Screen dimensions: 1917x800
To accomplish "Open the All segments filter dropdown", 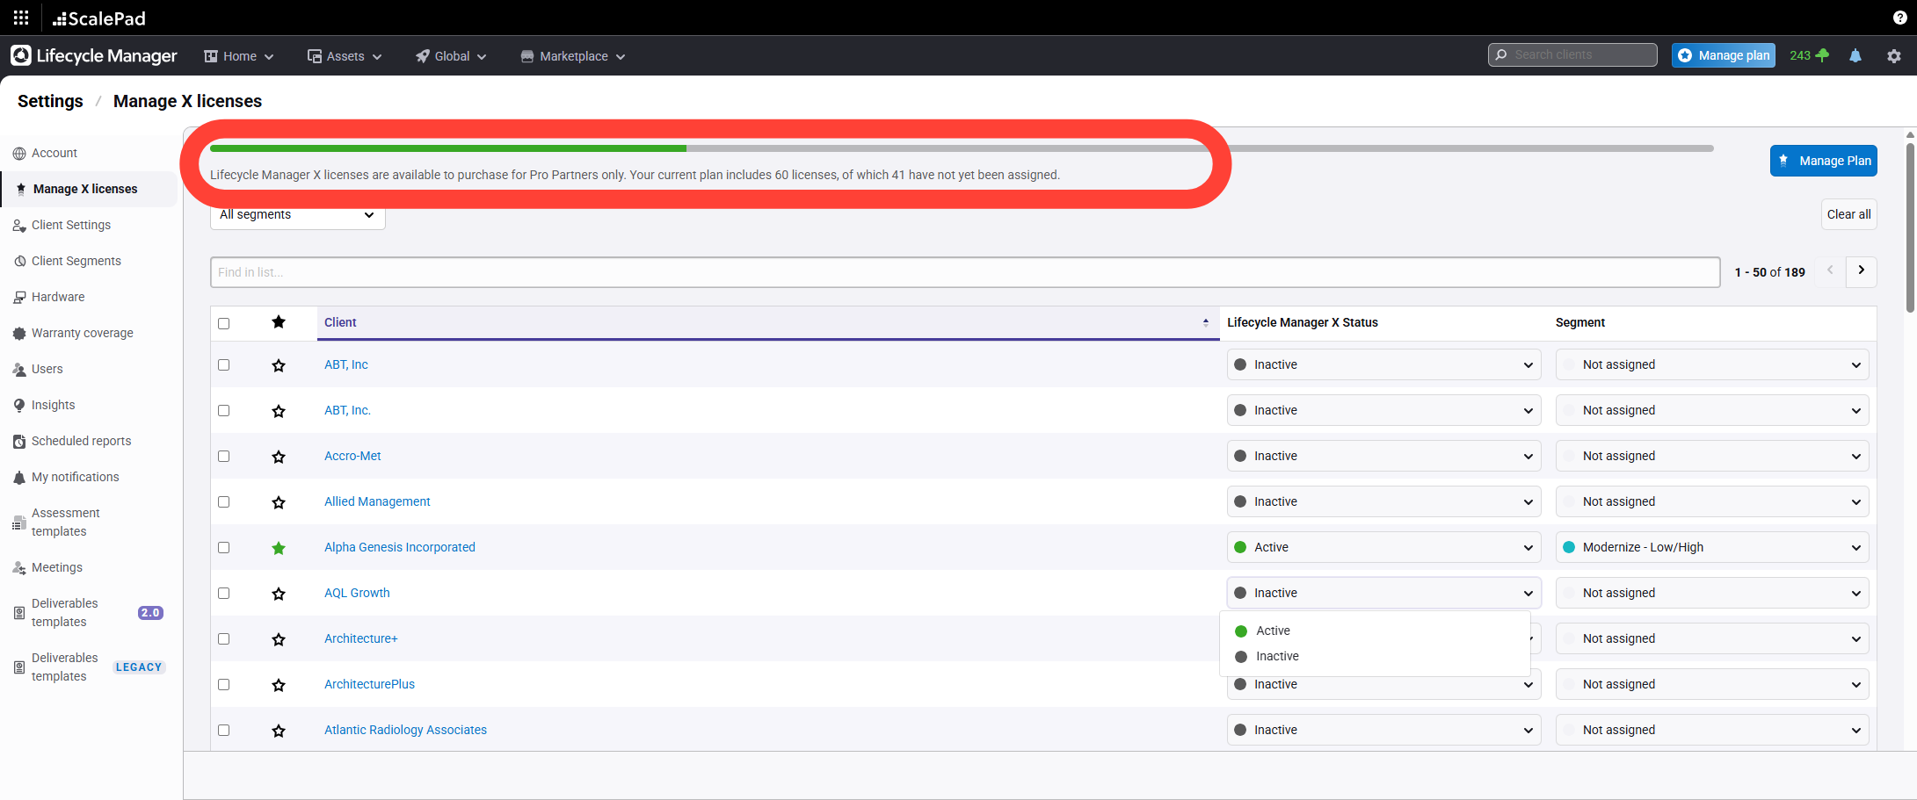I will [x=297, y=215].
